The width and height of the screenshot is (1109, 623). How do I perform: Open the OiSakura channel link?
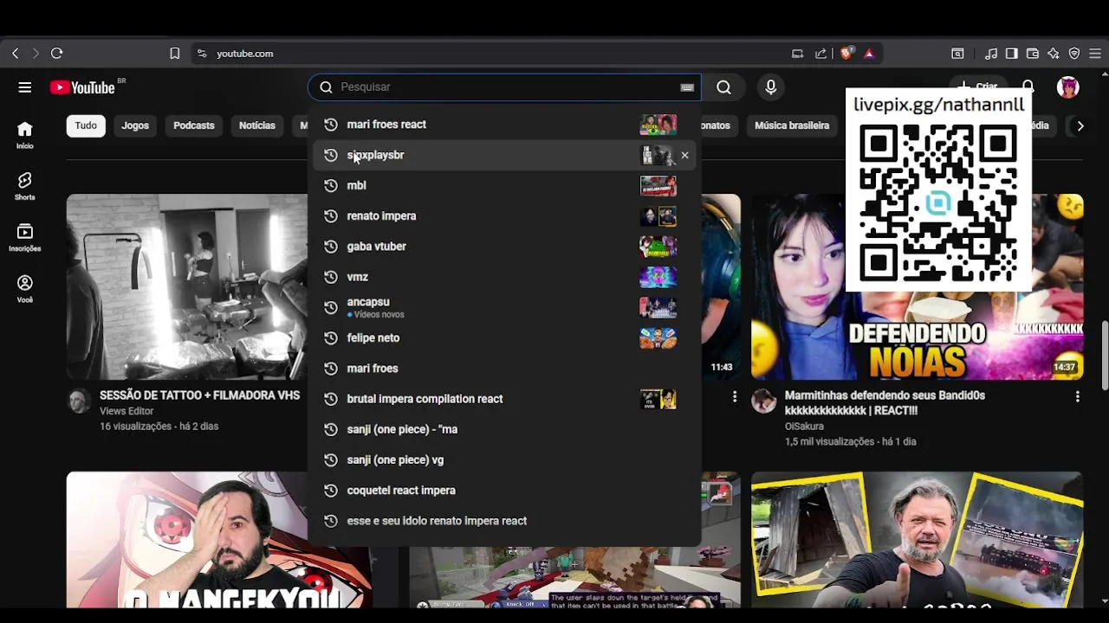pyautogui.click(x=804, y=427)
